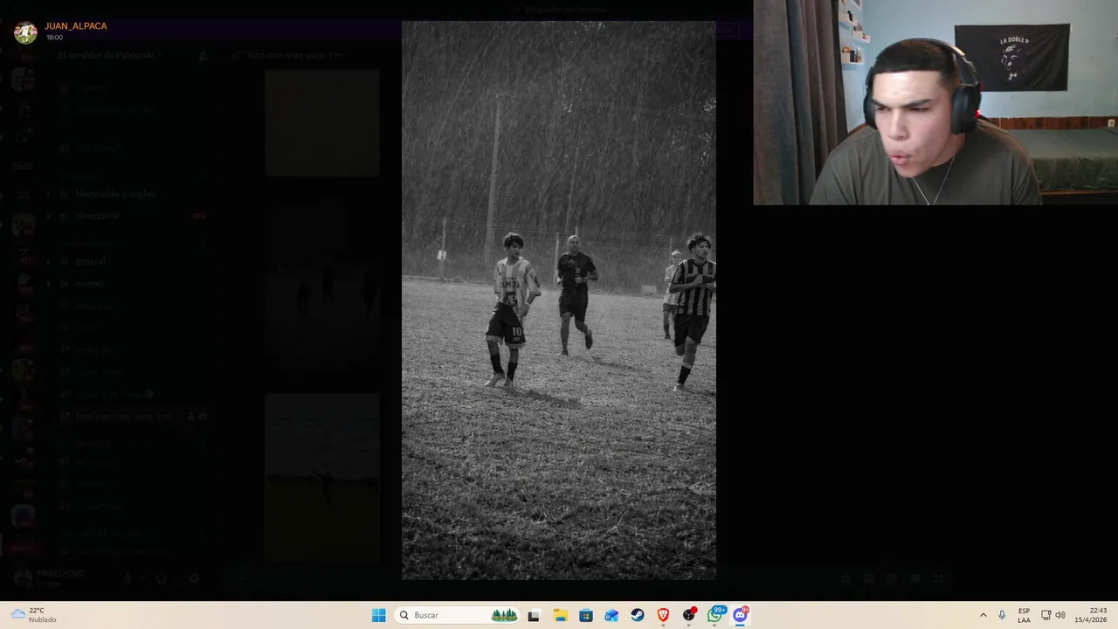Switch to Discord in the taskbar

point(741,615)
